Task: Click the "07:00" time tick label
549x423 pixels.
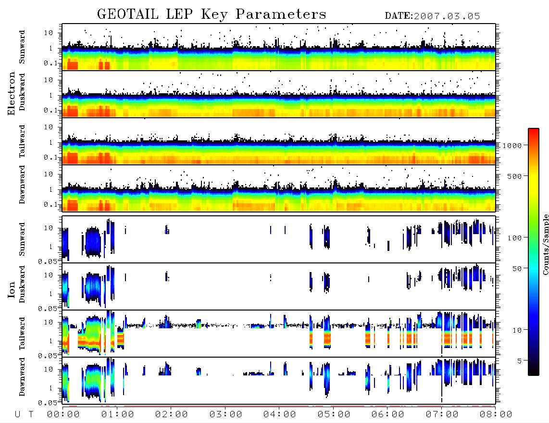Action: point(442,414)
